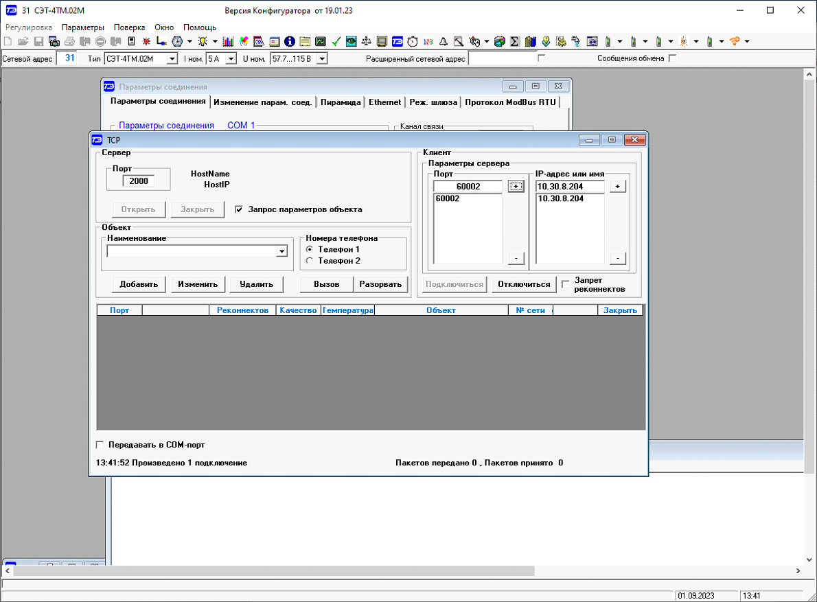The image size is (817, 602).
Task: Open the U ном. voltage dropdown
Action: coord(321,59)
